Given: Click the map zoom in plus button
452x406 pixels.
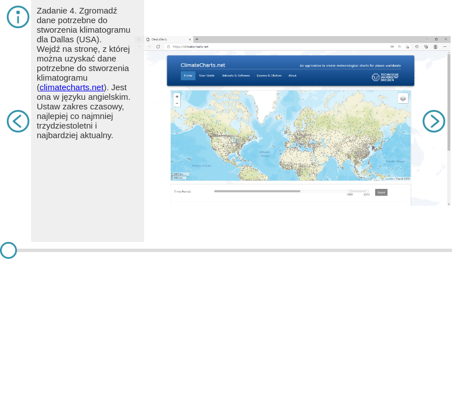Looking at the screenshot, I should pos(177,96).
